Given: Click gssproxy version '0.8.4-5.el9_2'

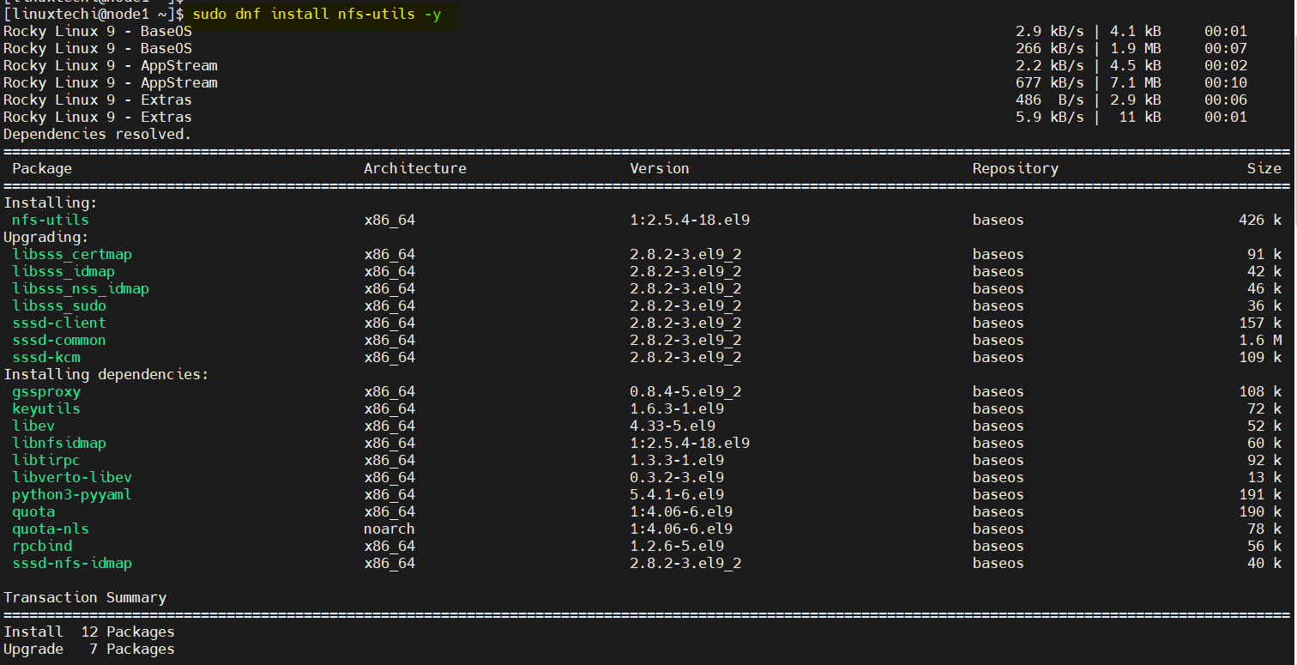Looking at the screenshot, I should [685, 392].
